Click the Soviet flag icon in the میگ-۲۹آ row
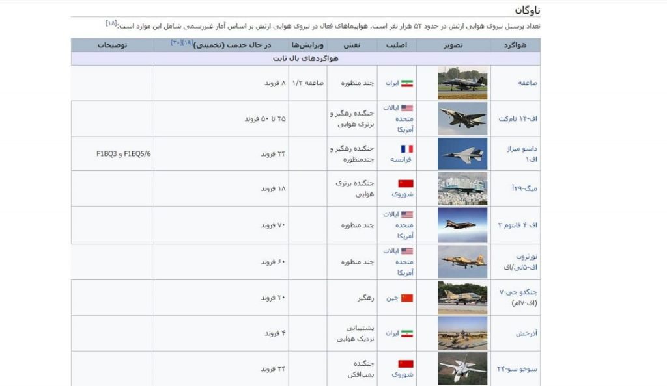Viewport: 667px width, 386px height. tap(406, 183)
